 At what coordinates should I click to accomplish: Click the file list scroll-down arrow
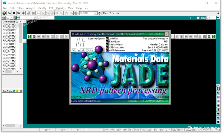pyautogui.click(x=21, y=69)
